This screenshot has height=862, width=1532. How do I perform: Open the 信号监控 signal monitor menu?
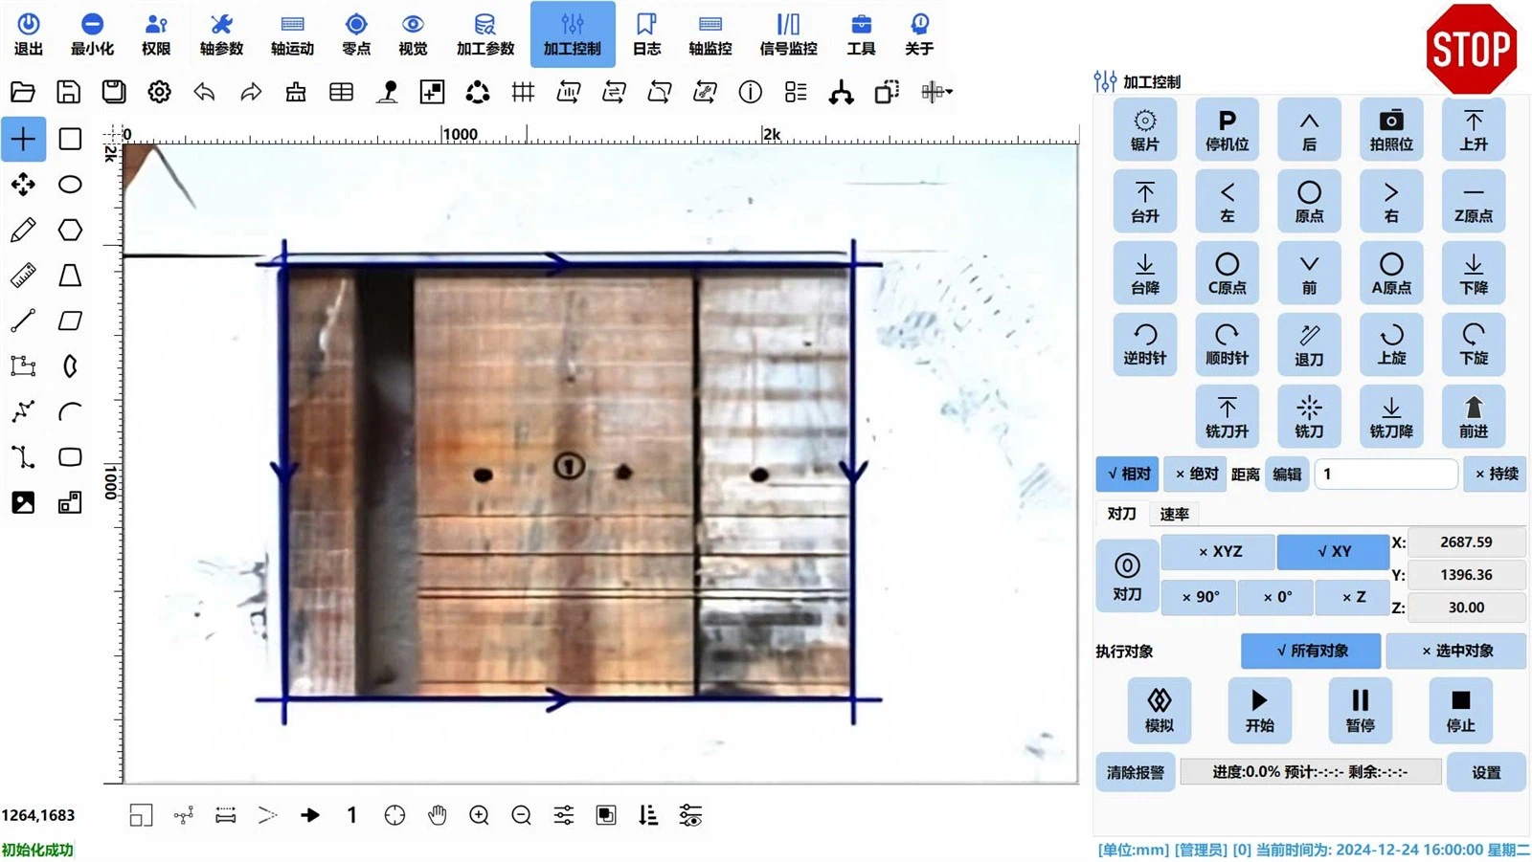[788, 34]
